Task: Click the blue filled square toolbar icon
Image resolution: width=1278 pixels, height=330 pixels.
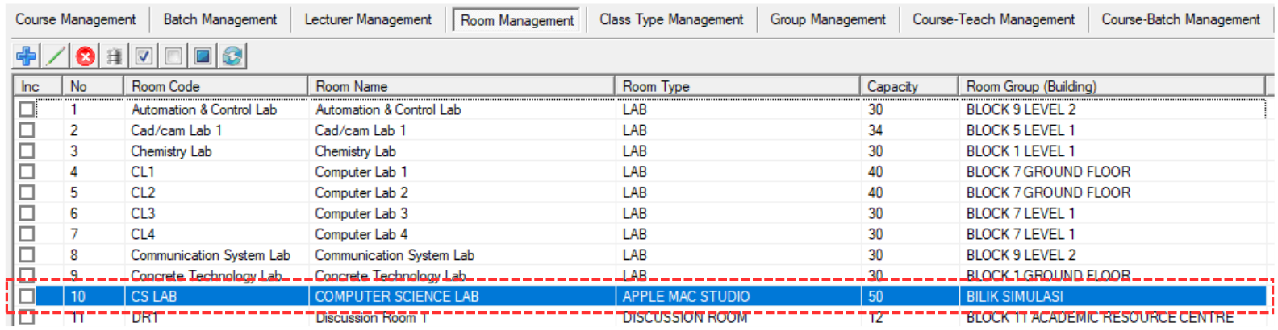Action: pos(203,56)
